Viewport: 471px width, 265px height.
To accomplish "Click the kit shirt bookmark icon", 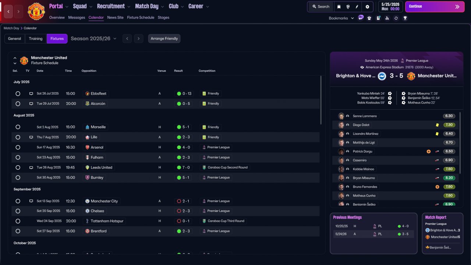I will (369, 18).
